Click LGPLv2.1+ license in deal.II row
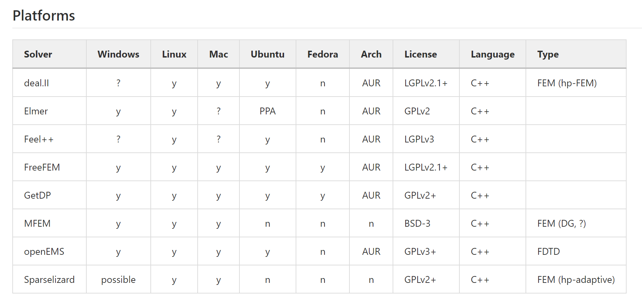Screen dimensions: 642x300 426,83
